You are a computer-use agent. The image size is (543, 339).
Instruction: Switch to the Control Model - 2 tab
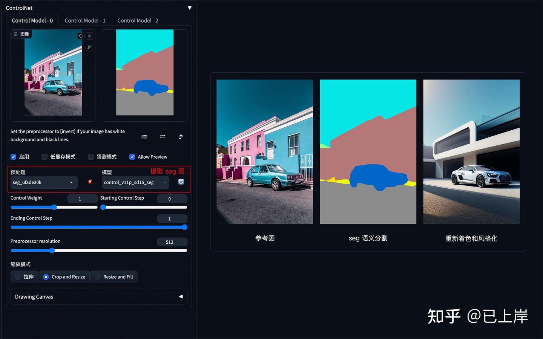click(138, 20)
